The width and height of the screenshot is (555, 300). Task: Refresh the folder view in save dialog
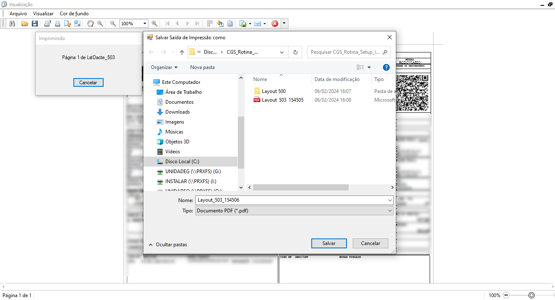click(x=295, y=52)
